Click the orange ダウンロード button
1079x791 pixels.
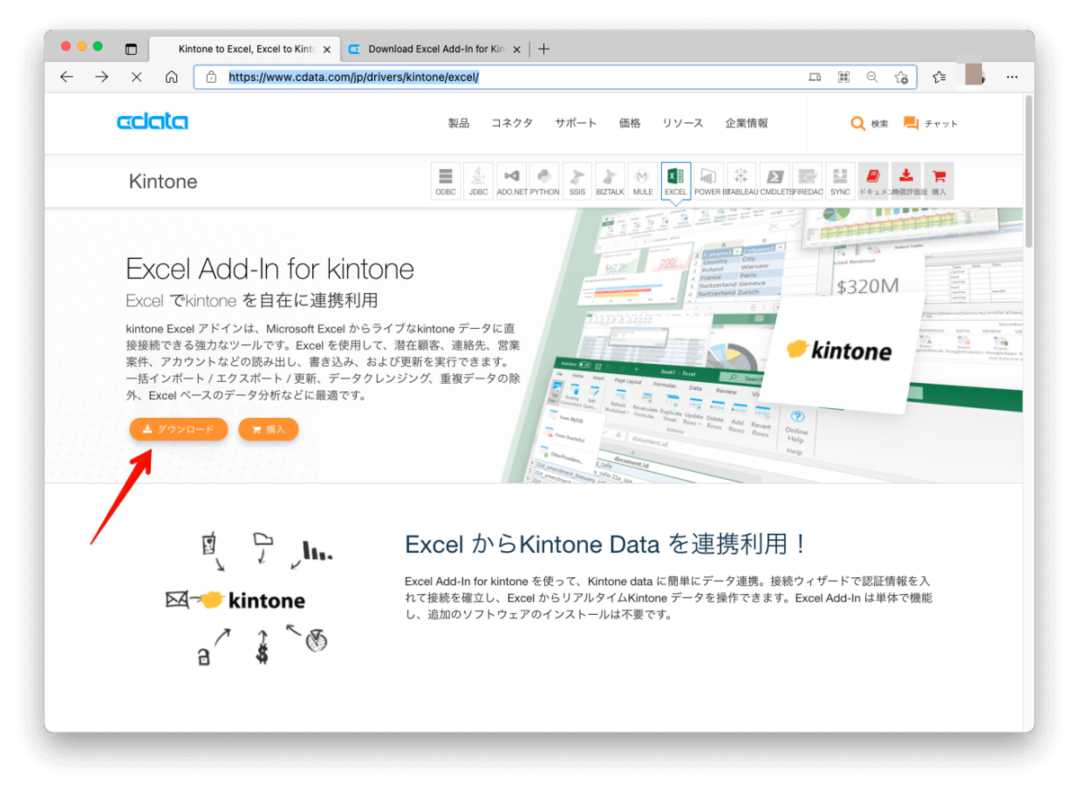coord(178,430)
